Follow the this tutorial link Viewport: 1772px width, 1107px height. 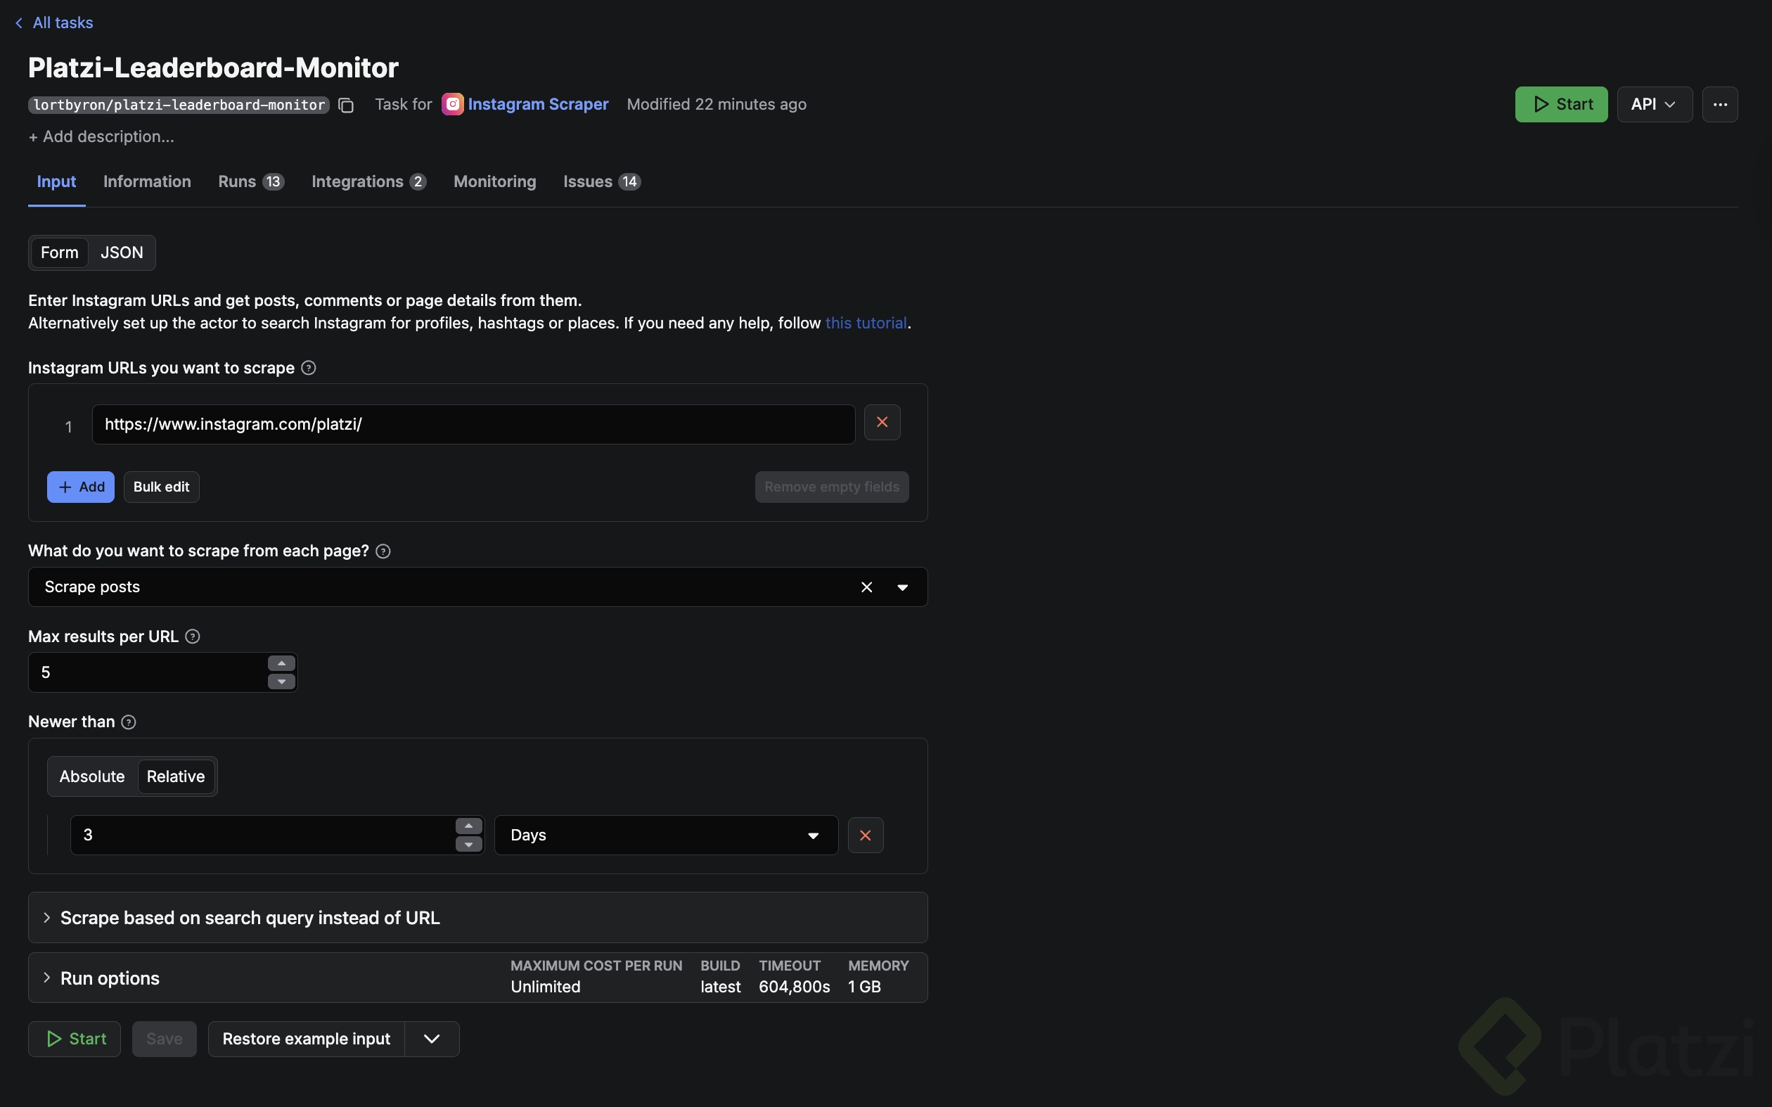click(x=866, y=323)
